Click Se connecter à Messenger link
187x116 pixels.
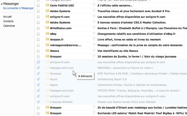pyautogui.click(x=18, y=8)
